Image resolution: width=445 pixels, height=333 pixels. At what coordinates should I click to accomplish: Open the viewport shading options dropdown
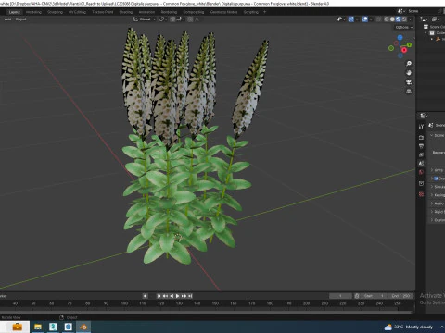click(x=411, y=19)
